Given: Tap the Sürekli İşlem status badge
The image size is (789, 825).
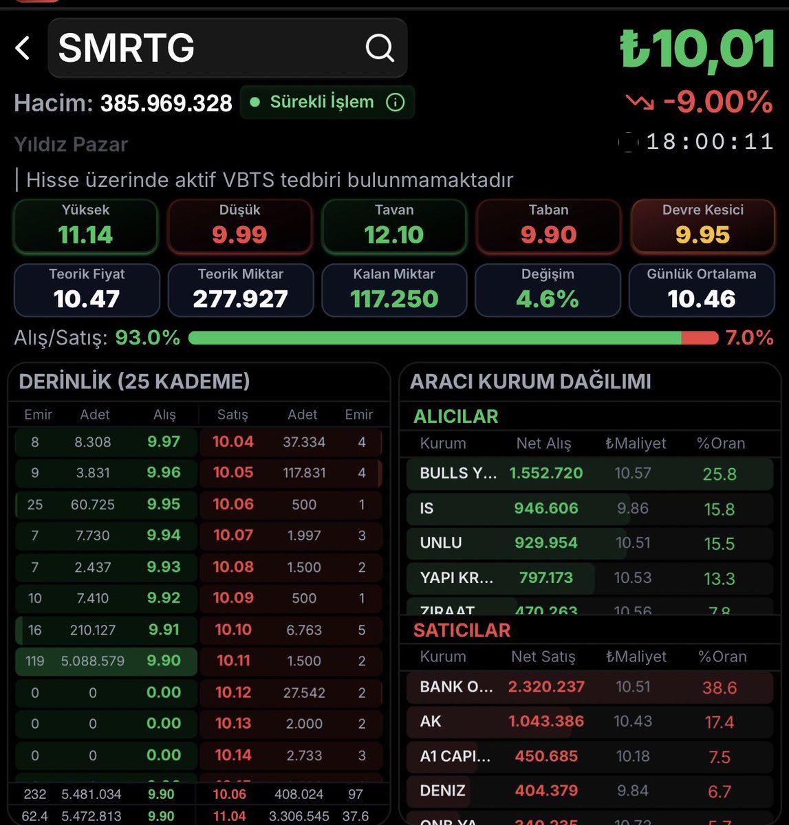Looking at the screenshot, I should (327, 102).
